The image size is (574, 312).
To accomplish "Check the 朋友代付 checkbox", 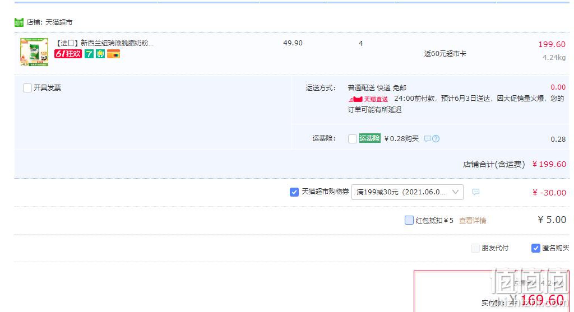I will pos(475,248).
